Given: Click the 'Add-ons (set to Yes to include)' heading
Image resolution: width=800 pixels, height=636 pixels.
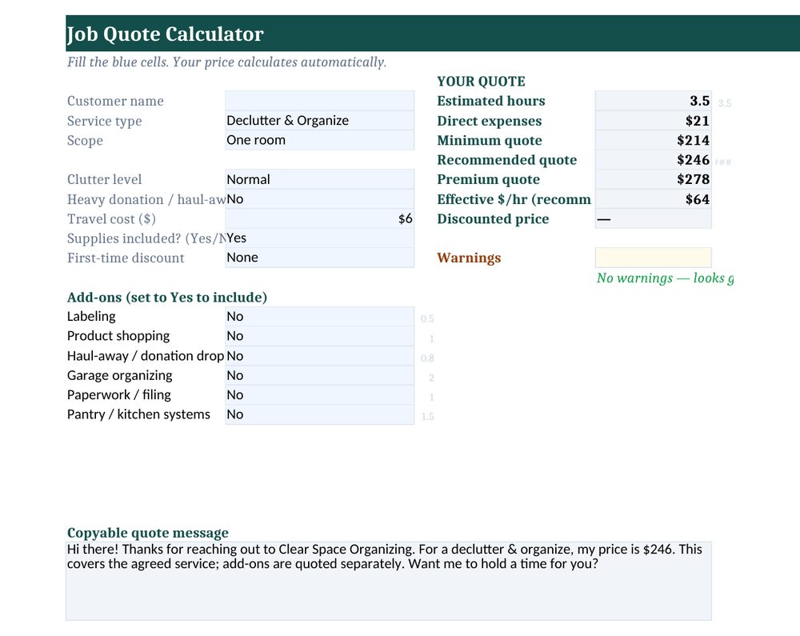Looking at the screenshot, I should click(167, 298).
